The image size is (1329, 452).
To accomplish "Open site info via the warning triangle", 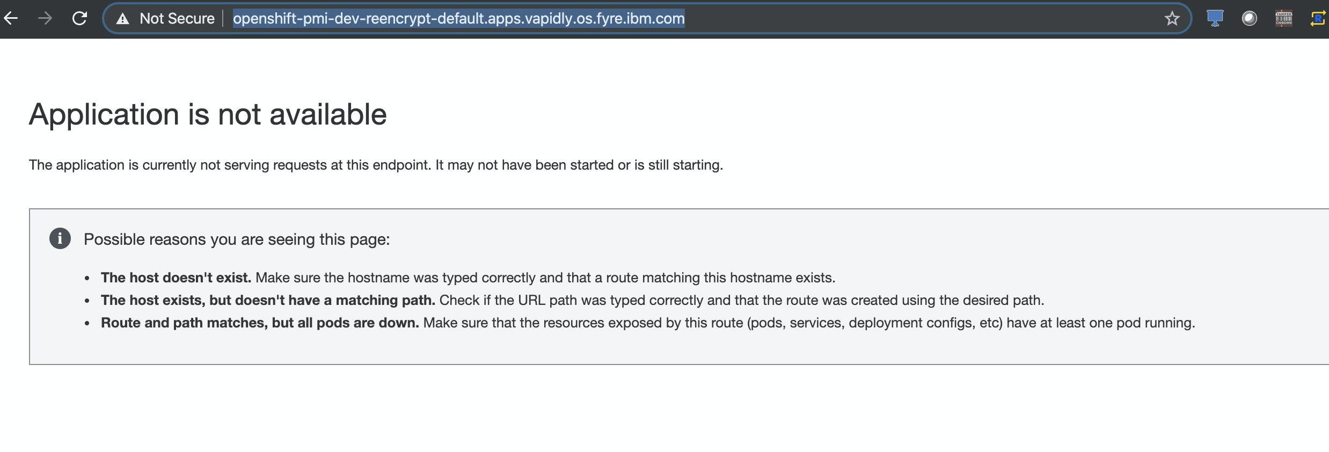I will [123, 19].
